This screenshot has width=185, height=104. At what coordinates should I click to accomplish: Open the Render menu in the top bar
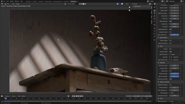tap(12, 1)
